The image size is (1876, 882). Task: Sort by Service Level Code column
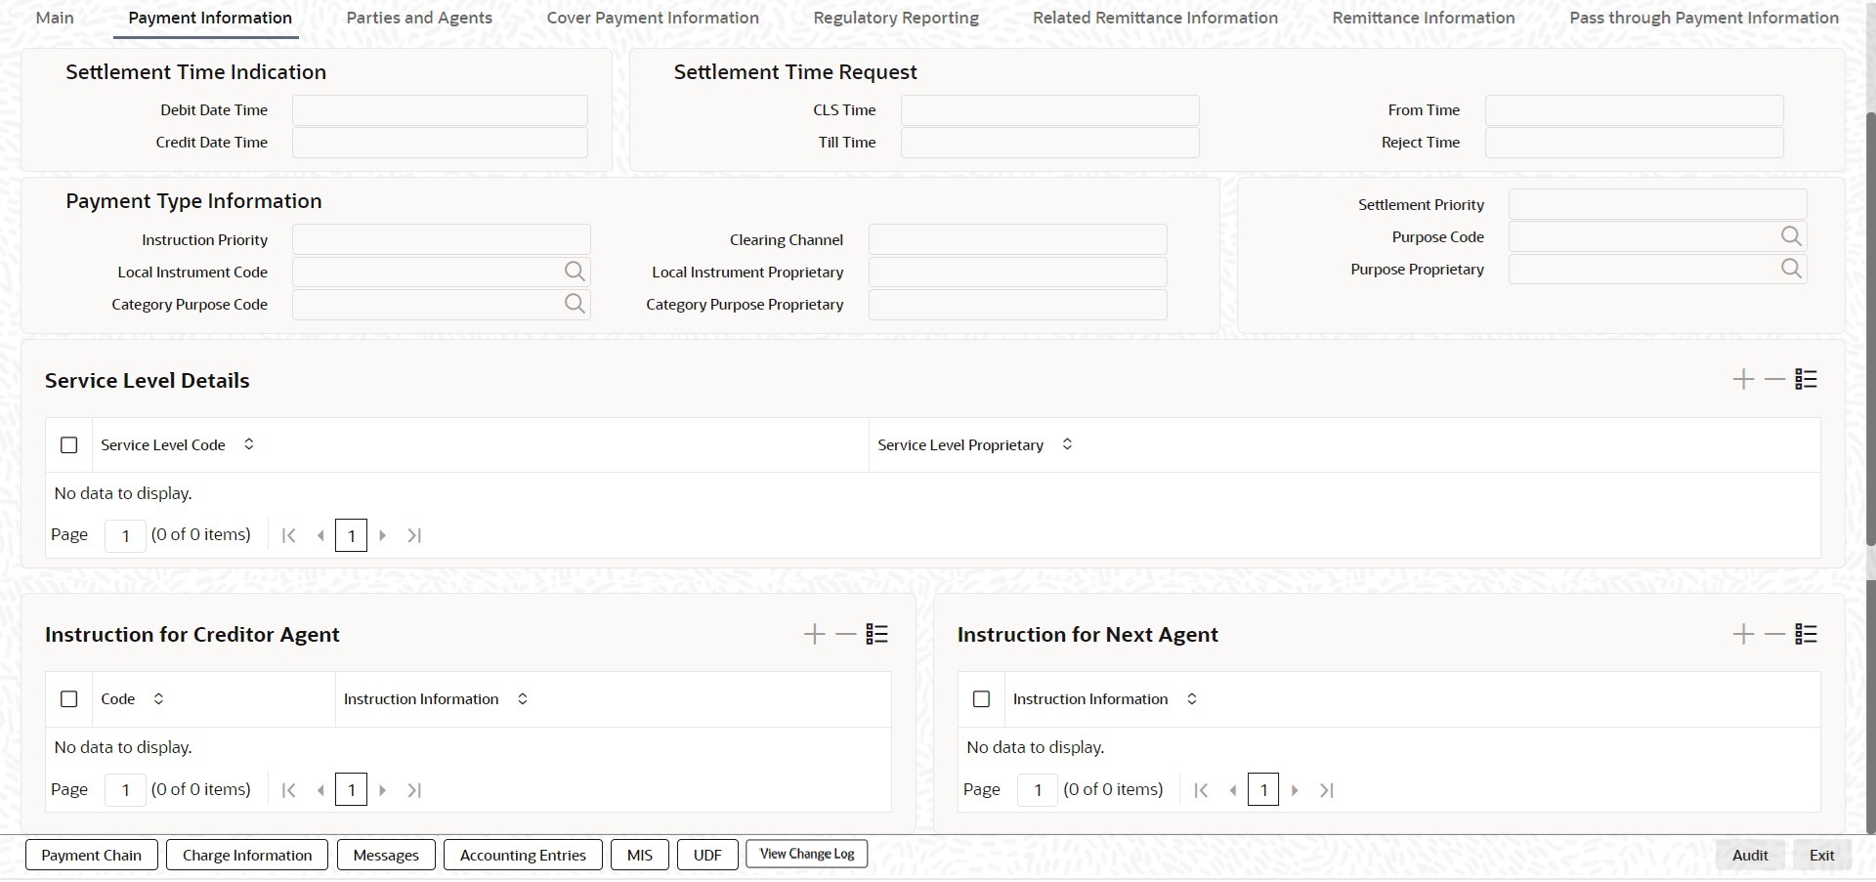(x=249, y=444)
